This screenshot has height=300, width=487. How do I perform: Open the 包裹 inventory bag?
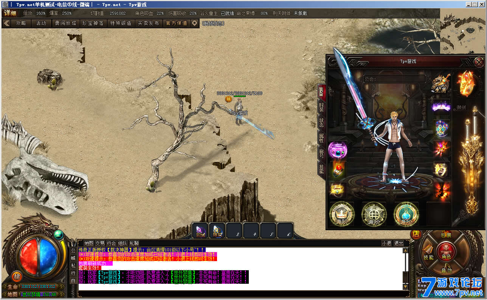[x=446, y=235]
